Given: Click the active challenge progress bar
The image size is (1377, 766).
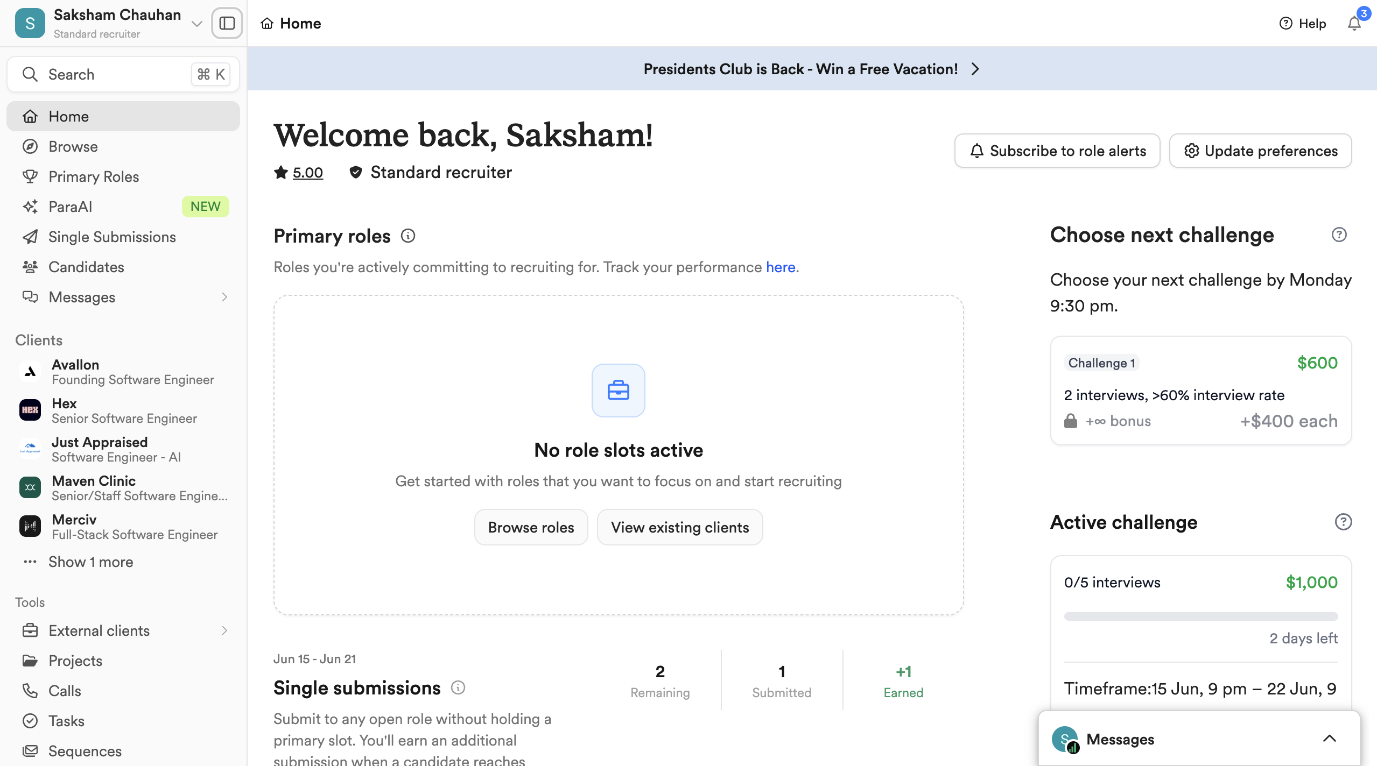Looking at the screenshot, I should coord(1200,616).
